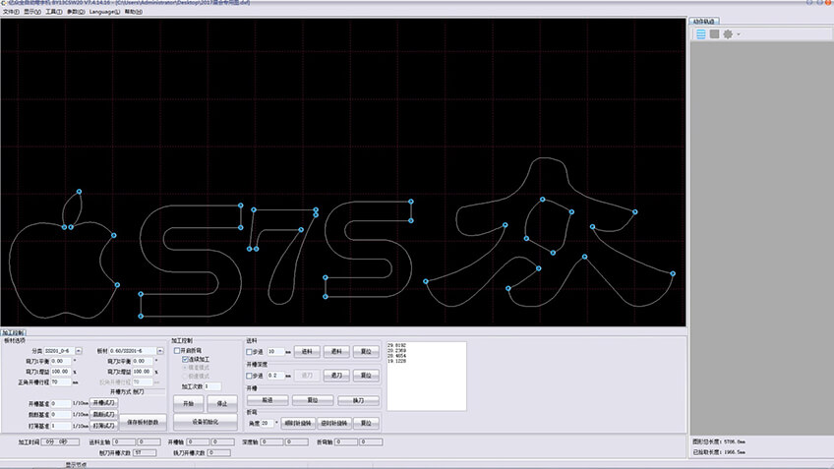Check the 步进 box under 送料
The width and height of the screenshot is (834, 469).
(250, 351)
